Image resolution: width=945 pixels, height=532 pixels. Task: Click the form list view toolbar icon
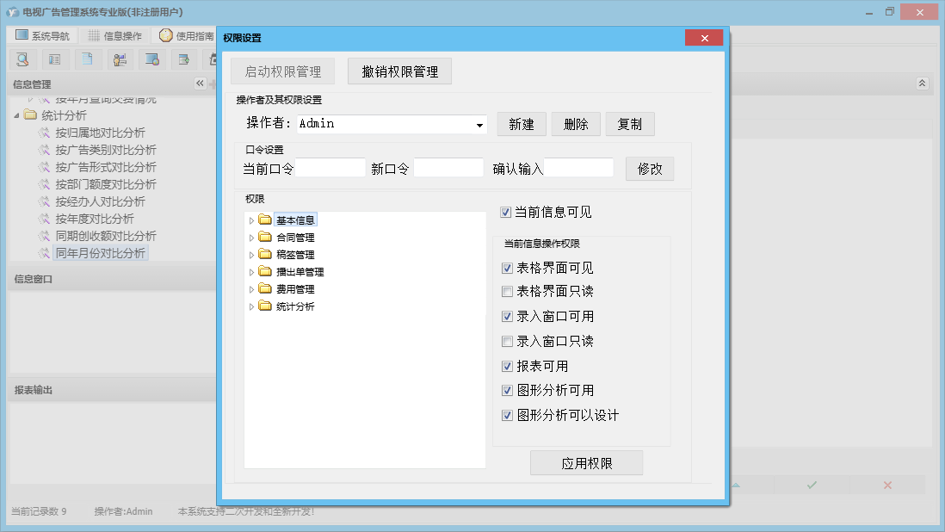tap(55, 59)
